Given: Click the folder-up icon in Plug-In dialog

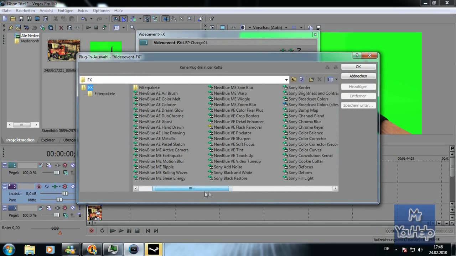Looking at the screenshot, I should pos(294,80).
